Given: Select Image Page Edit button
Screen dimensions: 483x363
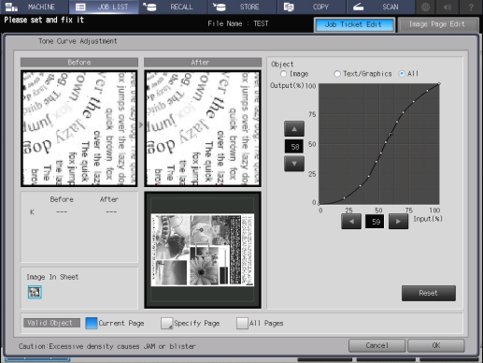Looking at the screenshot, I should (x=438, y=24).
